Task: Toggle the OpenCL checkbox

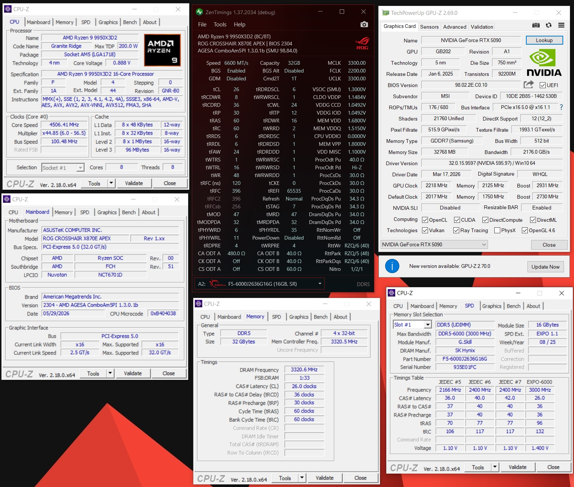Action: tap(425, 220)
